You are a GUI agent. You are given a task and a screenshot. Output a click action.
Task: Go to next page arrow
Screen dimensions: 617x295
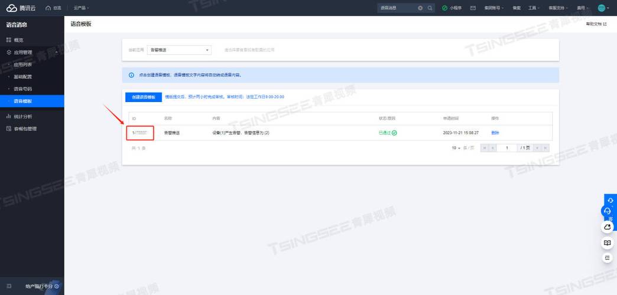click(x=537, y=148)
